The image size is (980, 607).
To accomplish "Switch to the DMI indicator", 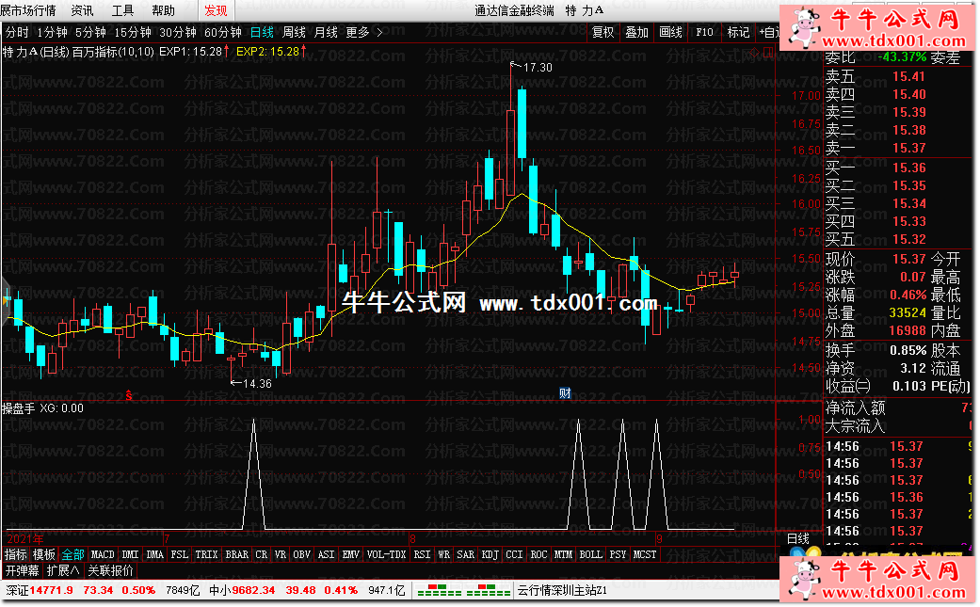I will tap(130, 554).
